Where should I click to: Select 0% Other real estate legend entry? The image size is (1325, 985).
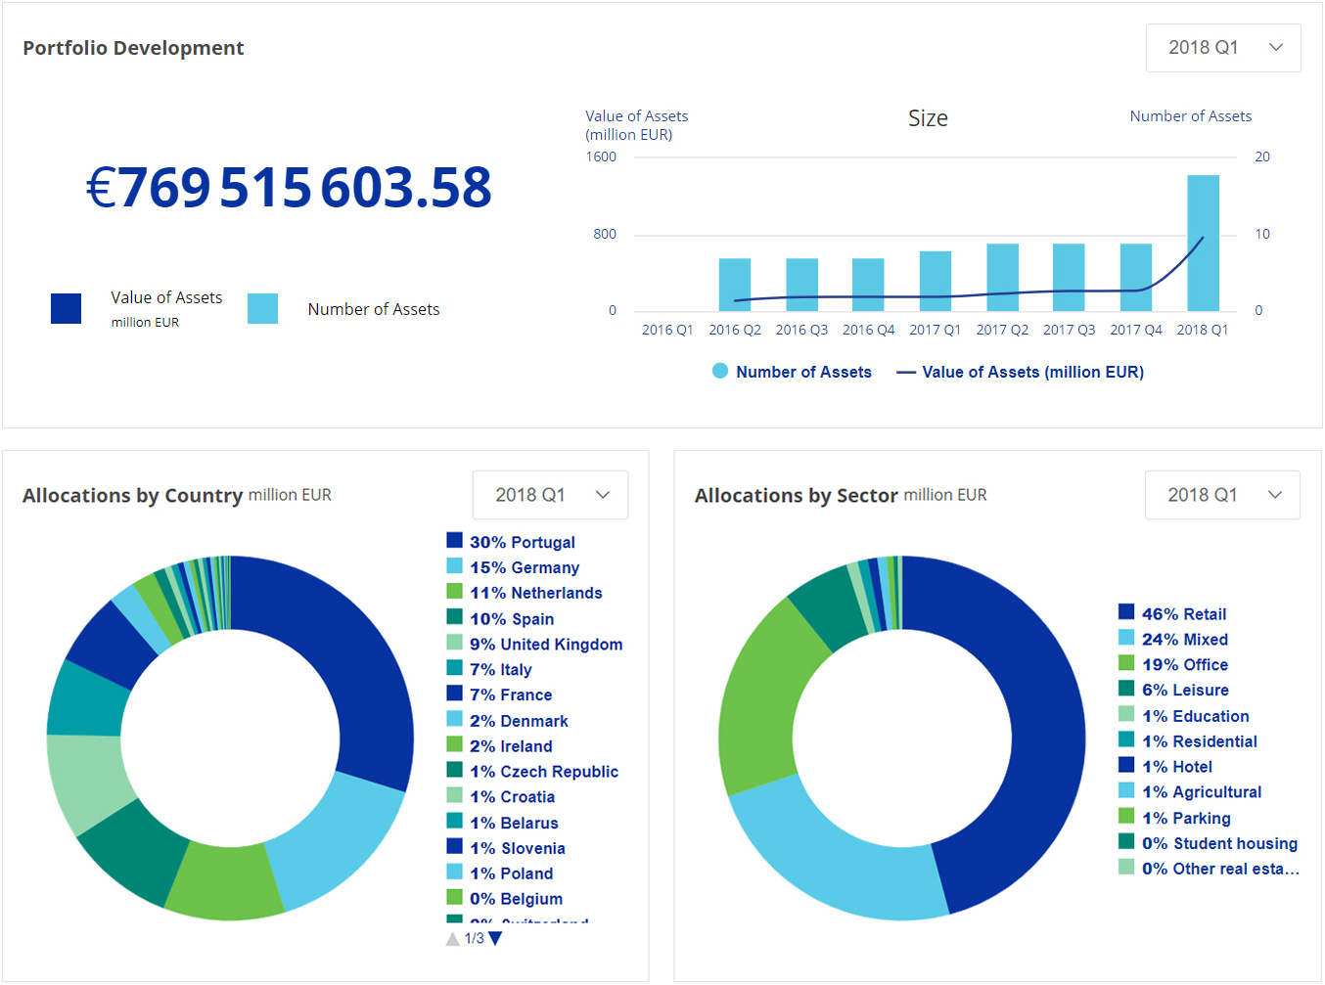tap(1210, 869)
